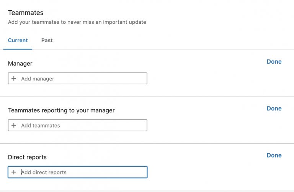This screenshot has width=294, height=192.
Task: Click the 'Teammates reporting to your manager' label
Action: (61, 110)
